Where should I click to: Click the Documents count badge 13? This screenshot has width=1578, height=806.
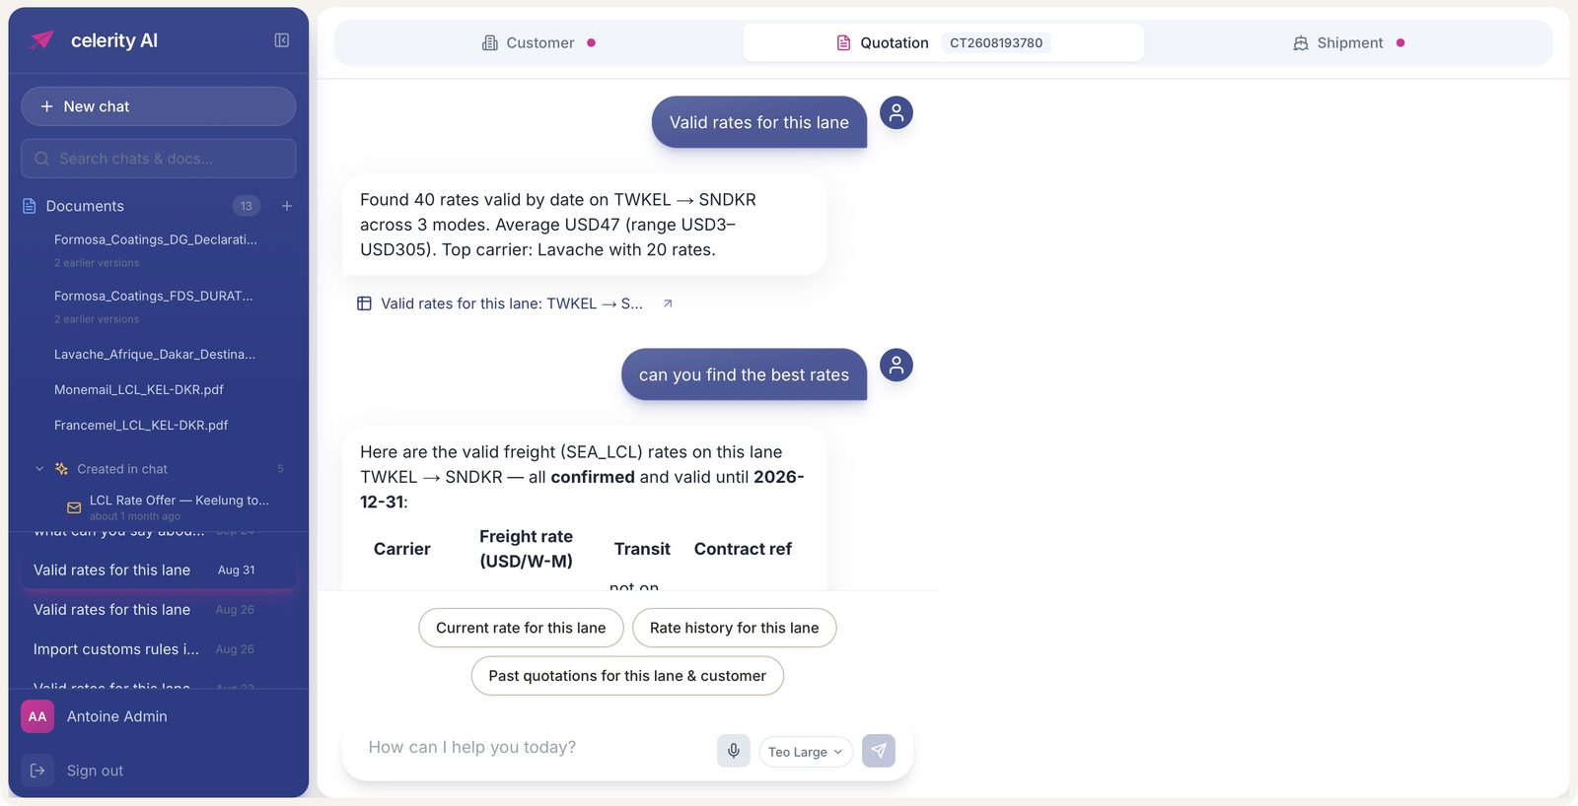tap(247, 206)
